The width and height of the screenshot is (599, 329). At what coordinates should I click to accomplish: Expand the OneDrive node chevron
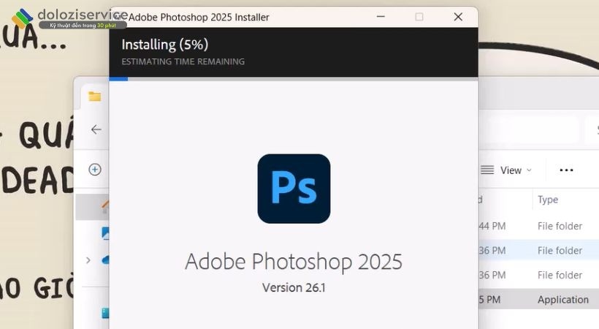click(x=88, y=260)
